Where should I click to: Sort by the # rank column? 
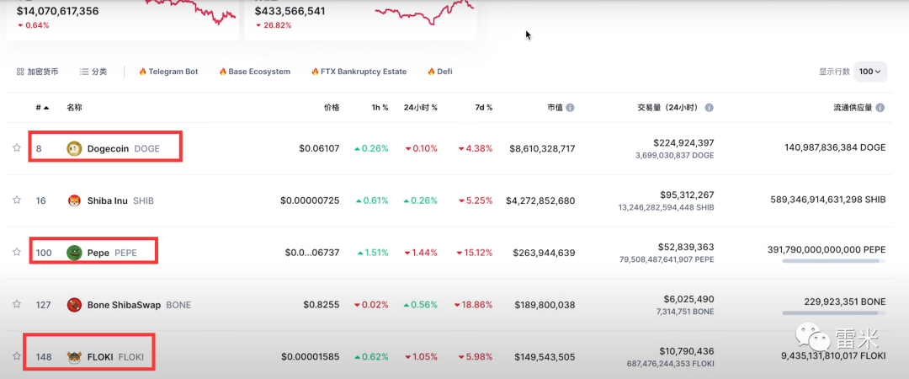(x=42, y=108)
